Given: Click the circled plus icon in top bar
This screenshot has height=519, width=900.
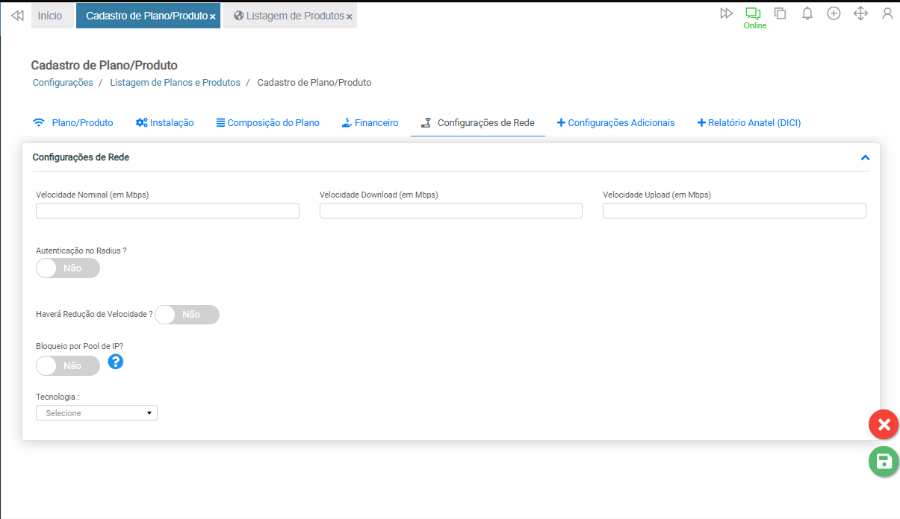Looking at the screenshot, I should 834,13.
